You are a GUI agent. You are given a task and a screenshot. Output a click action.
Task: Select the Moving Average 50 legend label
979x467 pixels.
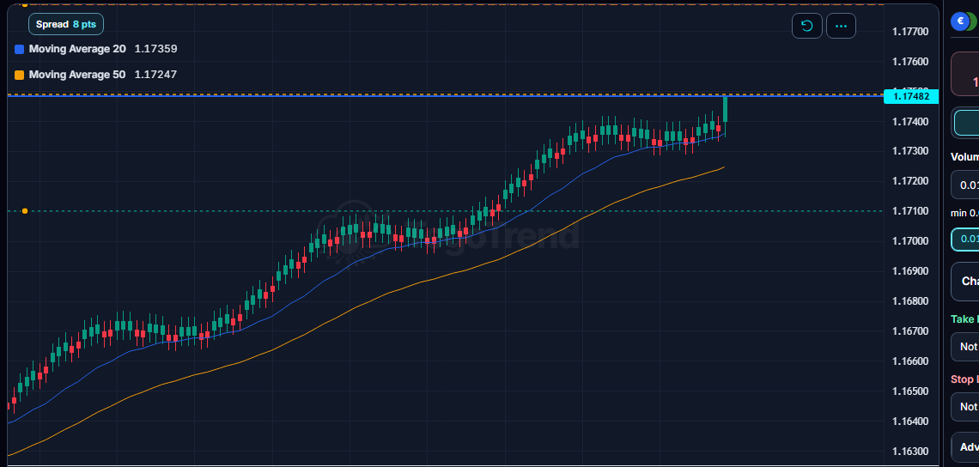point(77,75)
